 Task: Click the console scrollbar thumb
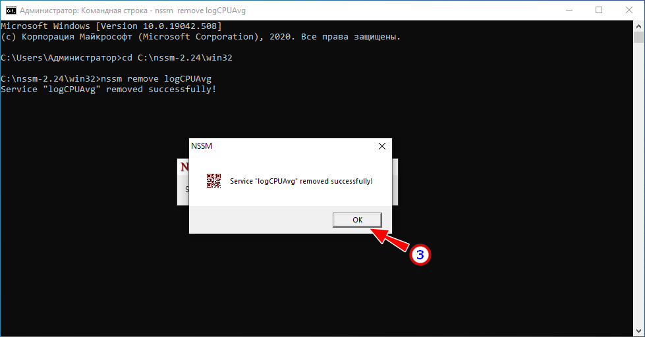[638, 37]
